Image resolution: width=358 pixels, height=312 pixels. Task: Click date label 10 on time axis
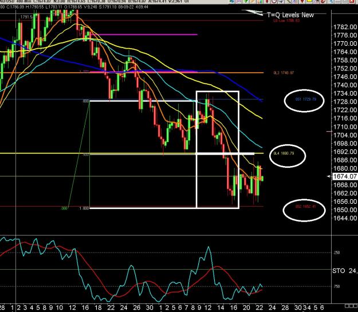(x=60, y=307)
